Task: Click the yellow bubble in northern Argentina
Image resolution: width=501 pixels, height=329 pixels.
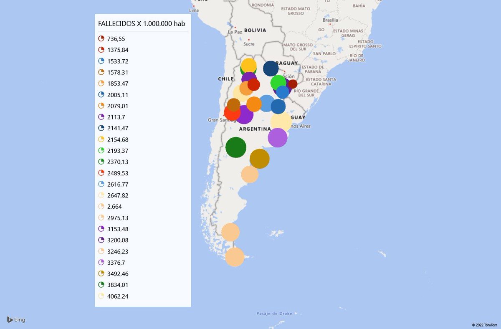Action: click(249, 65)
